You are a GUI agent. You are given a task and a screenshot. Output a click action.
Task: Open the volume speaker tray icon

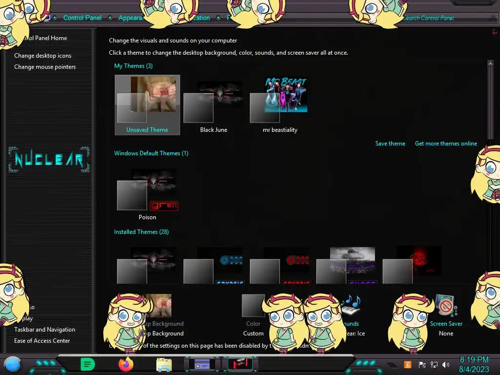tap(446, 365)
